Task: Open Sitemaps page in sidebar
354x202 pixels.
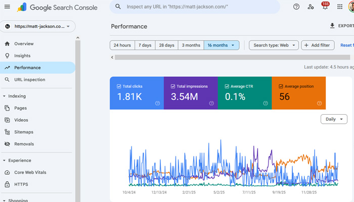Action: coord(37,132)
